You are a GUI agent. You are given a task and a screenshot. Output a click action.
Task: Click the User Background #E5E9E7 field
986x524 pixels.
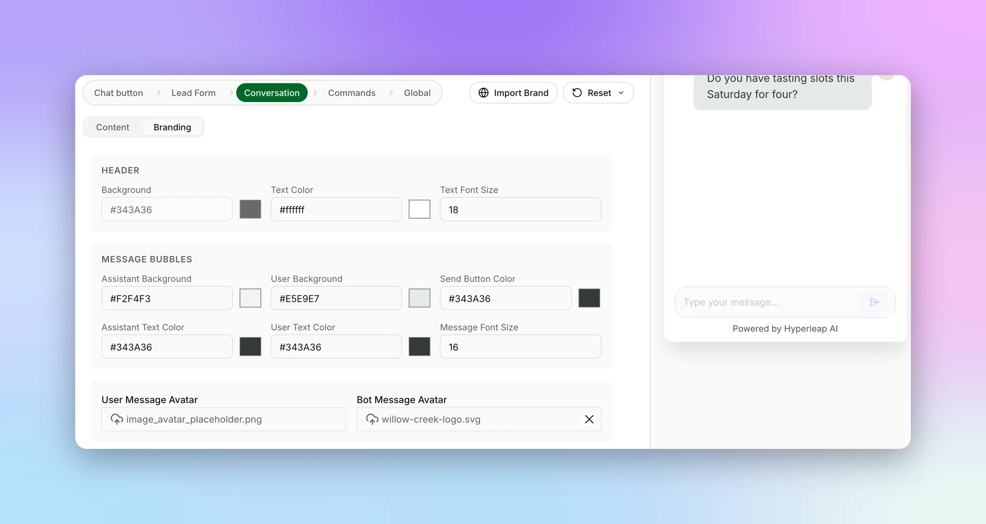coord(336,299)
